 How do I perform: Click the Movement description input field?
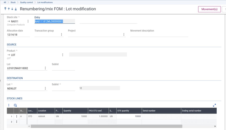click(x=159, y=35)
